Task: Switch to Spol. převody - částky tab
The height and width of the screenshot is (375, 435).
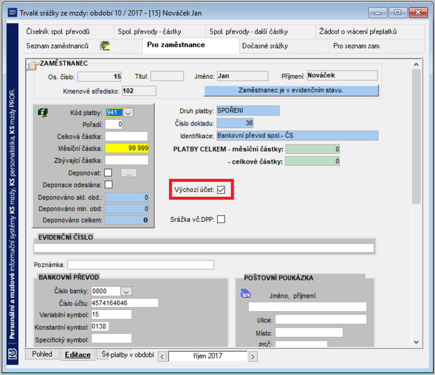Action: pyautogui.click(x=160, y=32)
